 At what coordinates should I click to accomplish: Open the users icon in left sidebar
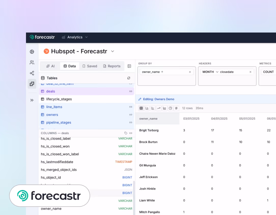click(x=32, y=62)
